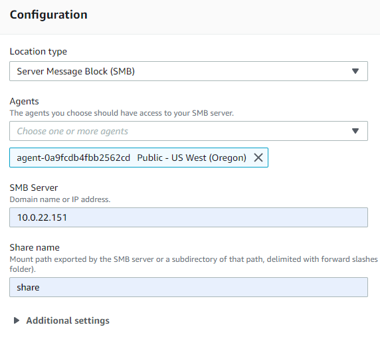Screen dimensions: 380x339
Task: Click the Domain name or IP address hint
Action: coord(60,199)
